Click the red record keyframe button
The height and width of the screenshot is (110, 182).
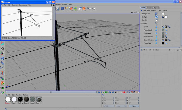pos(122,92)
